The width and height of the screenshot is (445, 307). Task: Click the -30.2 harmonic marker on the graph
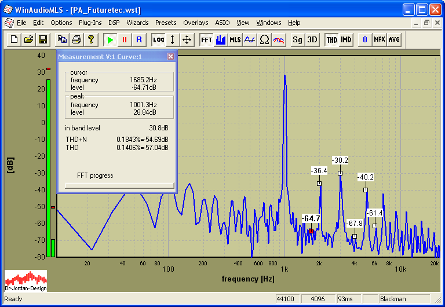pyautogui.click(x=340, y=173)
